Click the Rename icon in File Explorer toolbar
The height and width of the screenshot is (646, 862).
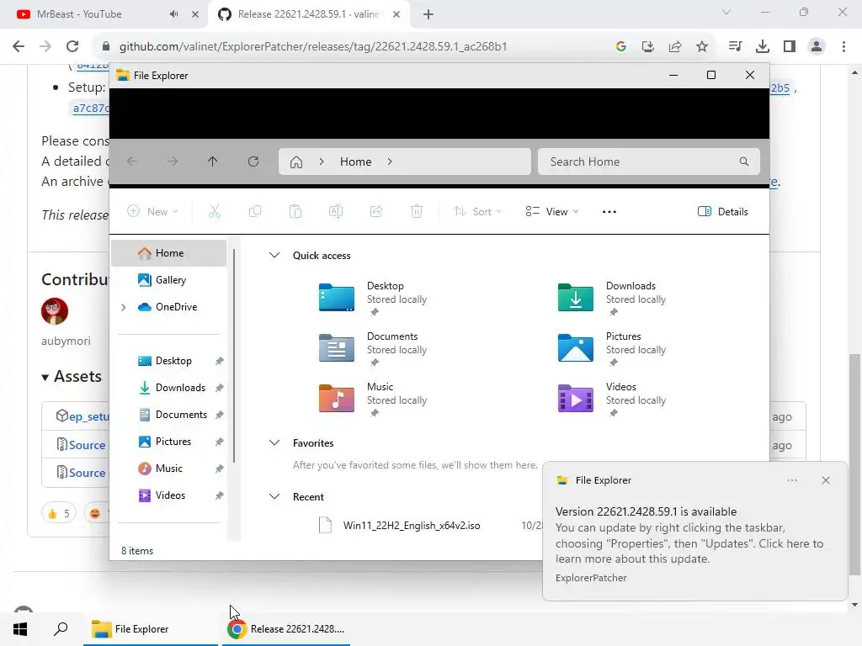tap(336, 211)
